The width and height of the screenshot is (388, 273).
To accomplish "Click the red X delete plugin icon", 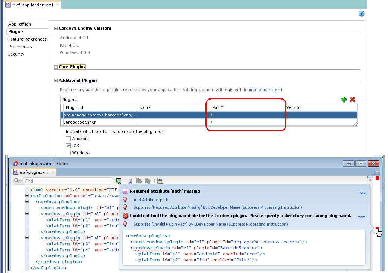I will [352, 100].
